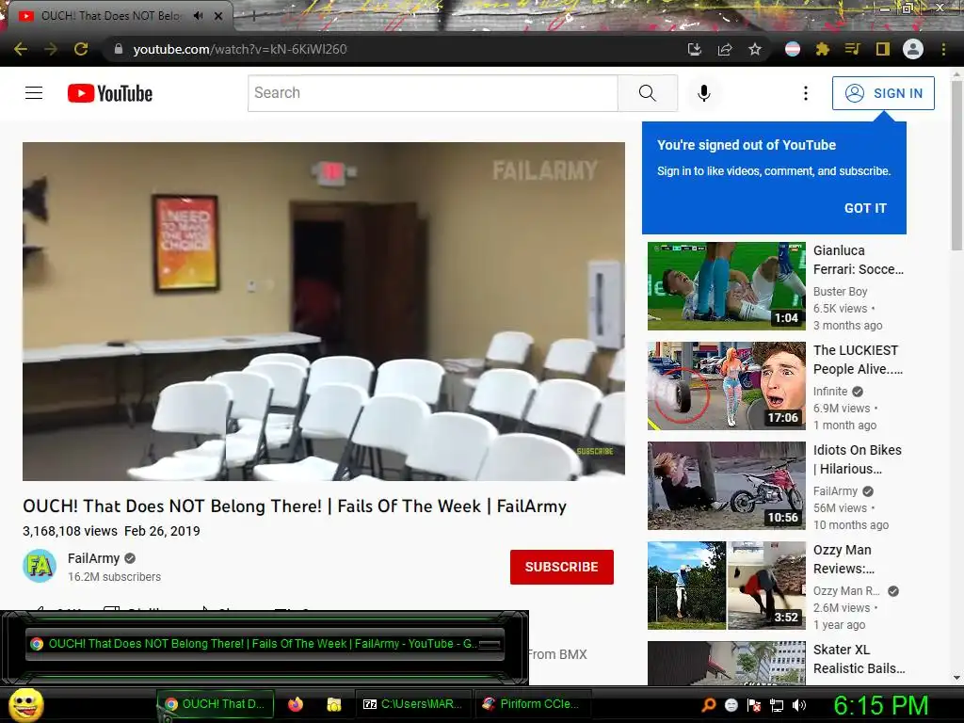964x723 pixels.
Task: Click the Chrome window preview popup title
Action: [265, 644]
